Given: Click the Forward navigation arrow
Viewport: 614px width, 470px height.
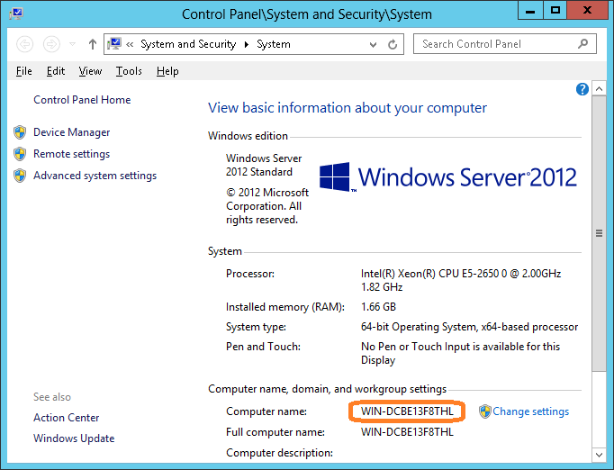Looking at the screenshot, I should 51,44.
